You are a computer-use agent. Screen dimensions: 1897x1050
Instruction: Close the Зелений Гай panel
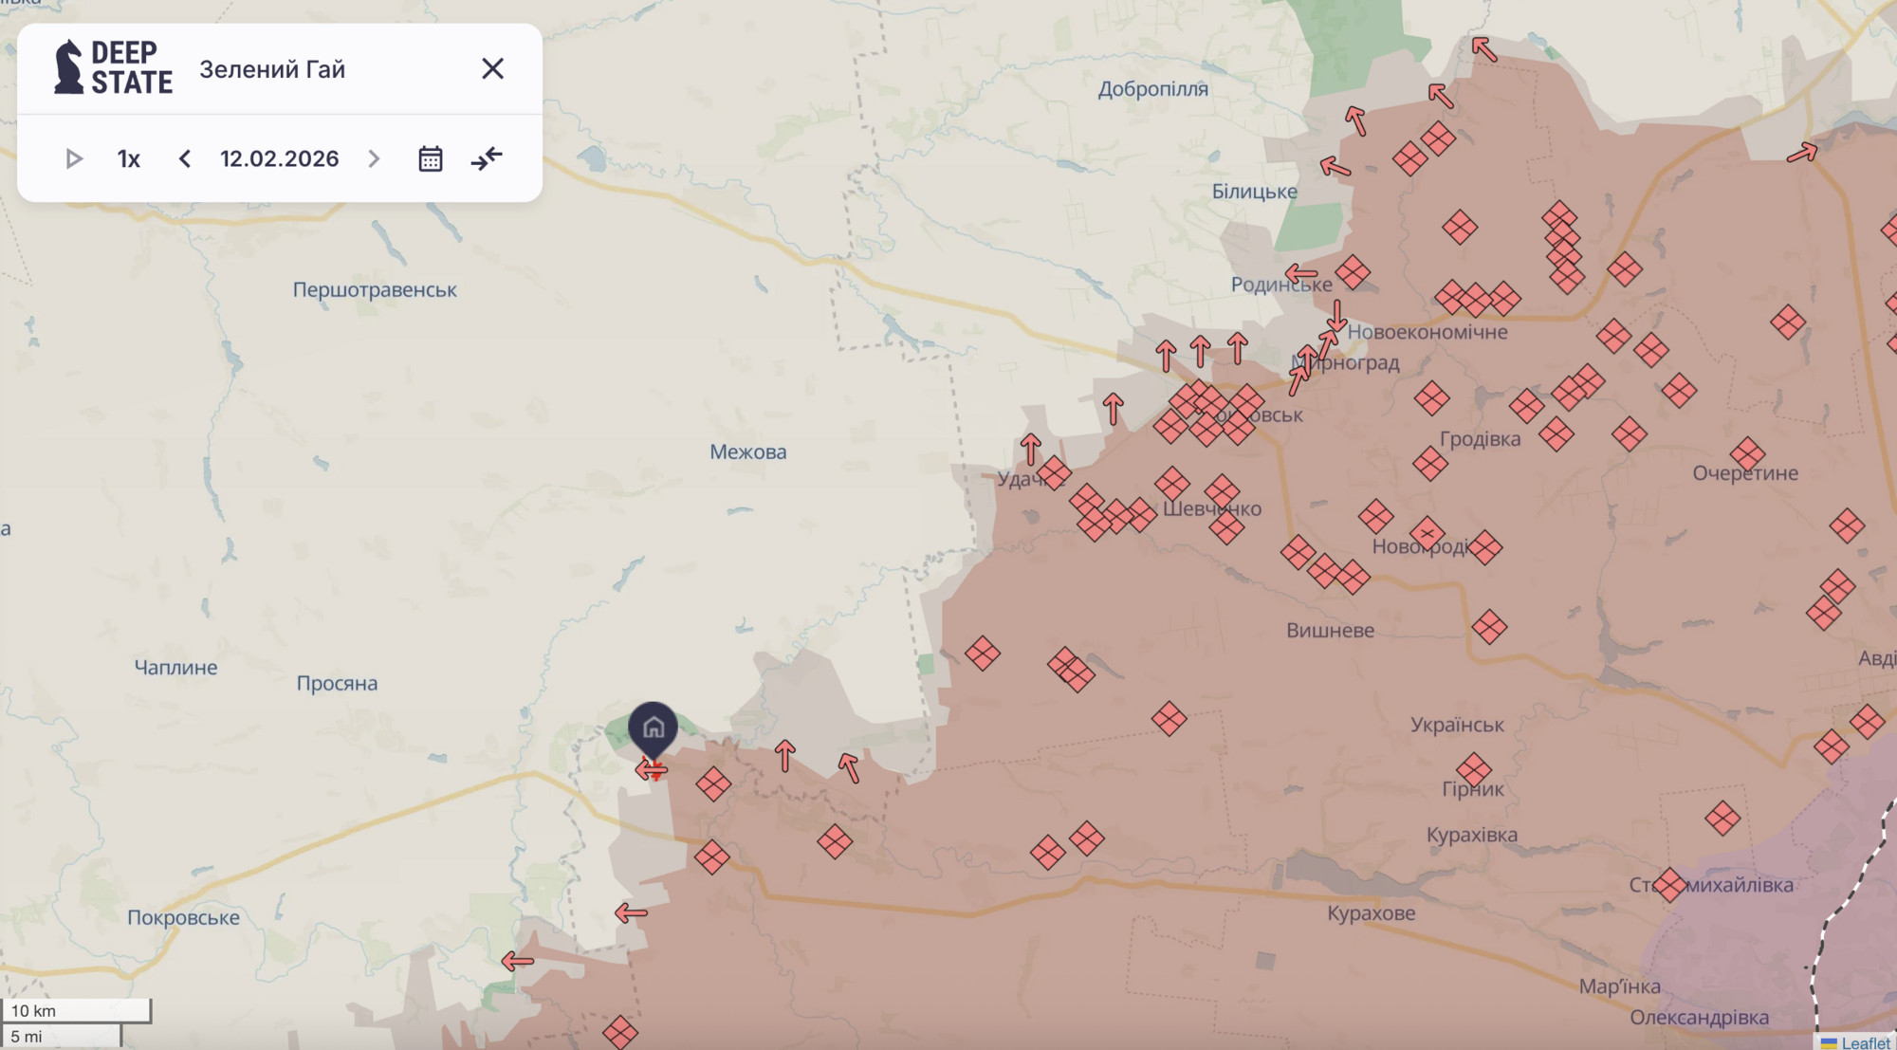click(492, 68)
